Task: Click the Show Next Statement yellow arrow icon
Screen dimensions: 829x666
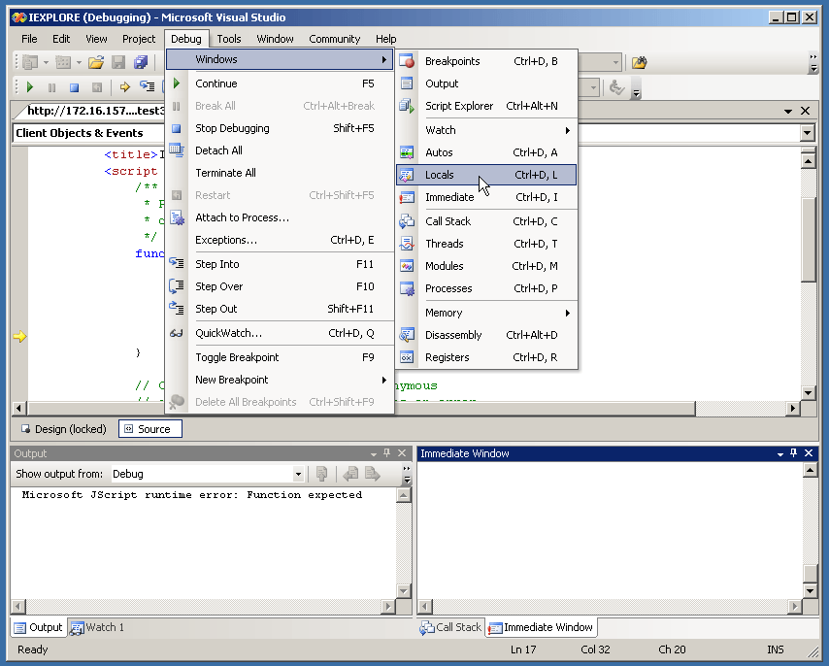Action: click(x=125, y=86)
